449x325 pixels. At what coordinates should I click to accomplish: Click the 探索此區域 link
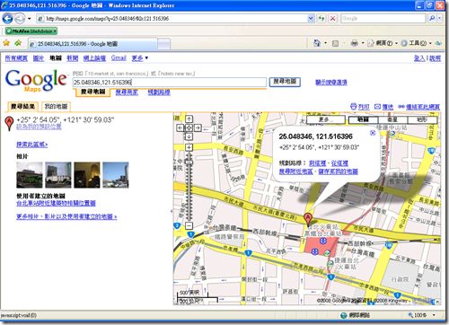pyautogui.click(x=31, y=145)
